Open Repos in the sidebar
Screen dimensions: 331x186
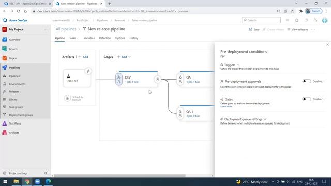click(12, 58)
